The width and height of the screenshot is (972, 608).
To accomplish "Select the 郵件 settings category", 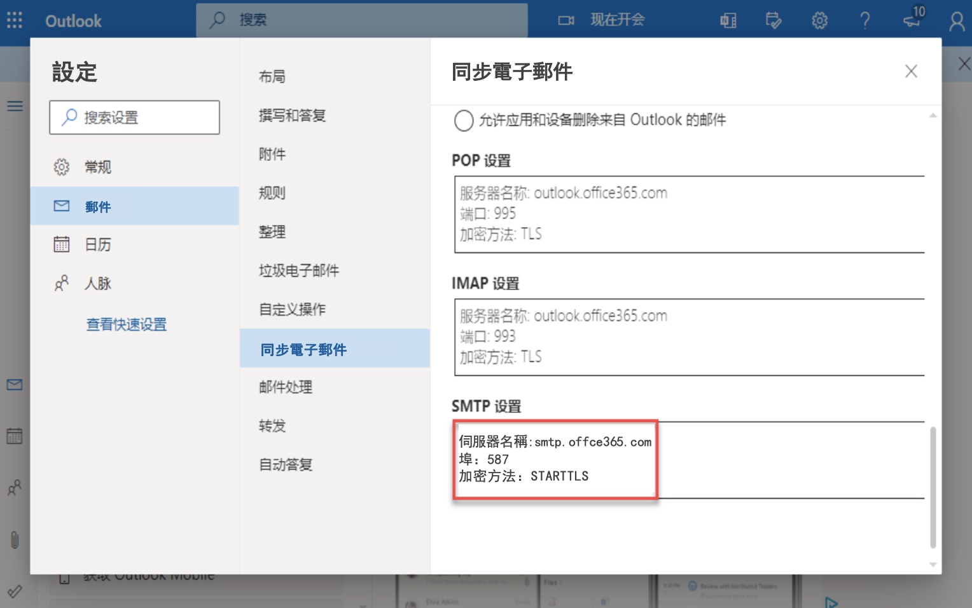I will tap(135, 206).
